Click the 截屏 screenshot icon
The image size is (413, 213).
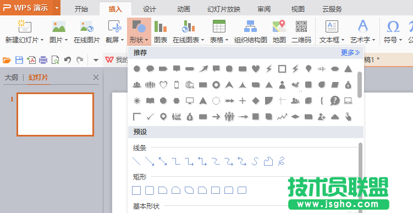[x=114, y=26]
